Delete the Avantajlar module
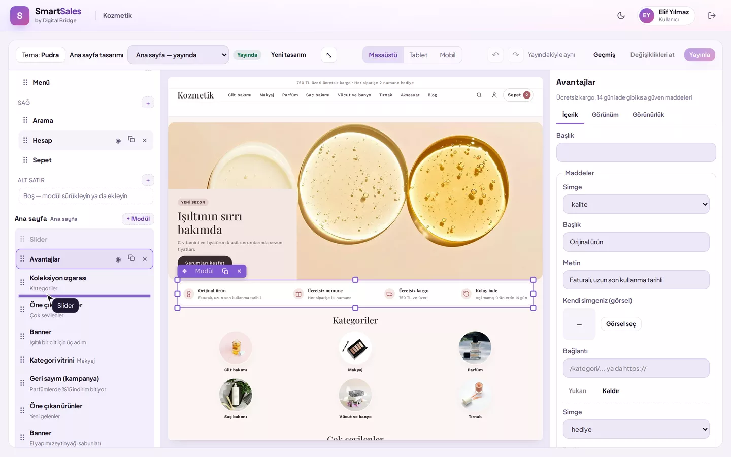Viewport: 731px width, 457px height. tap(145, 259)
